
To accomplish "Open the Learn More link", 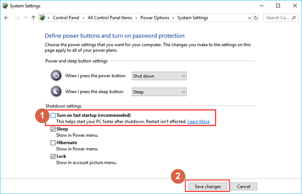I will [198, 122].
